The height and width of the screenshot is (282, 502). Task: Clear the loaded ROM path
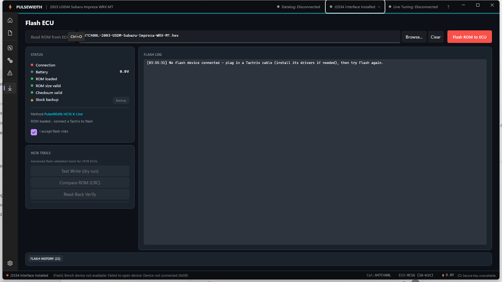tap(435, 37)
